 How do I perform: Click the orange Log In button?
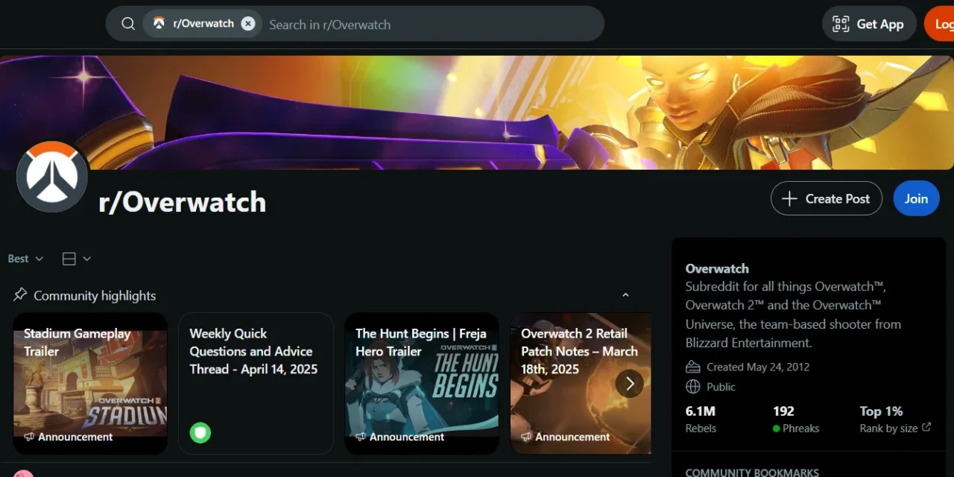(x=941, y=24)
